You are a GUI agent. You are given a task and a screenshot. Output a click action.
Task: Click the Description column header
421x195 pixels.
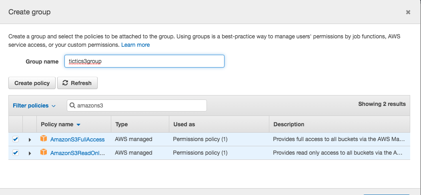(289, 124)
